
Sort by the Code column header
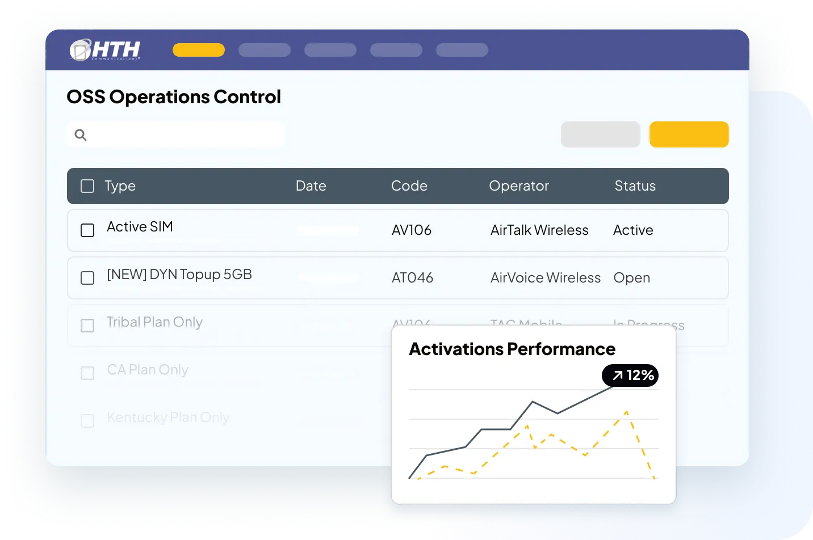pyautogui.click(x=409, y=186)
